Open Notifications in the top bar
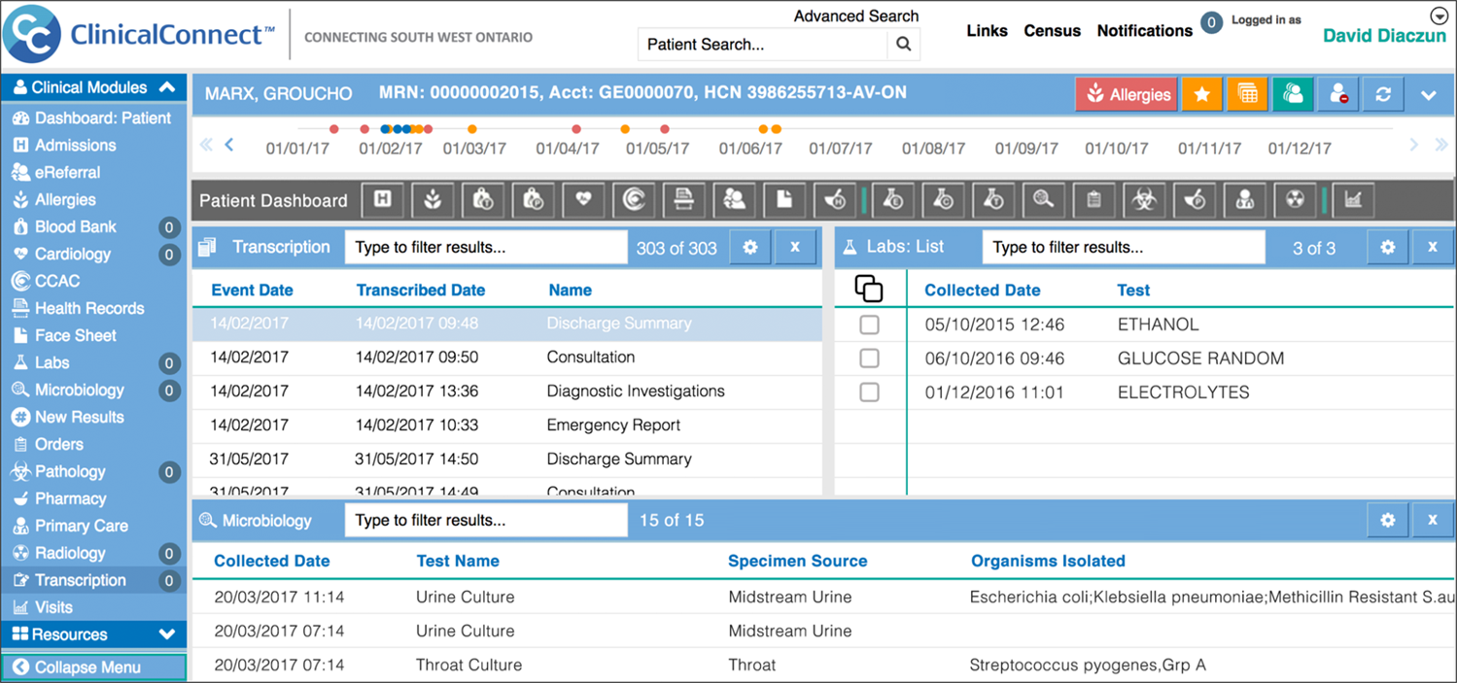Screen dimensions: 1457x683 pyautogui.click(x=1144, y=31)
